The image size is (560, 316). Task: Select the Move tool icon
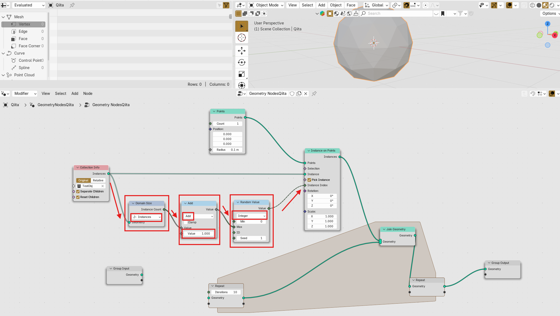241,51
